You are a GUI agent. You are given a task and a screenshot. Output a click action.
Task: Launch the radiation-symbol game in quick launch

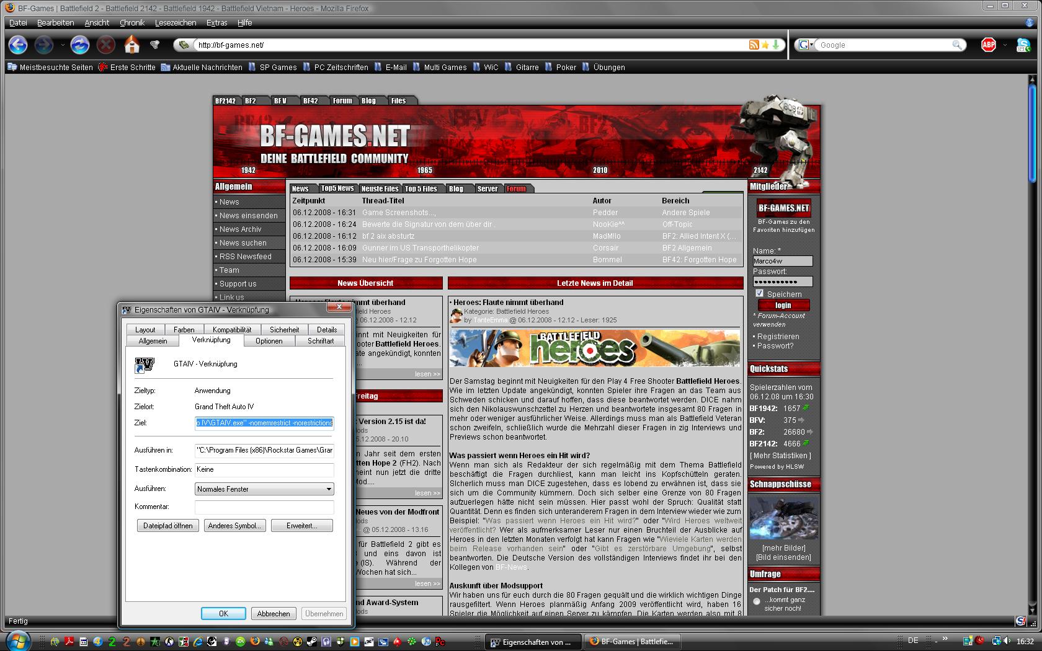pos(297,642)
